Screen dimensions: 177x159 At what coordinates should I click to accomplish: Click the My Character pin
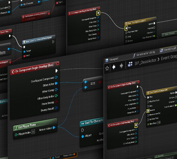pyautogui.click(x=22, y=5)
